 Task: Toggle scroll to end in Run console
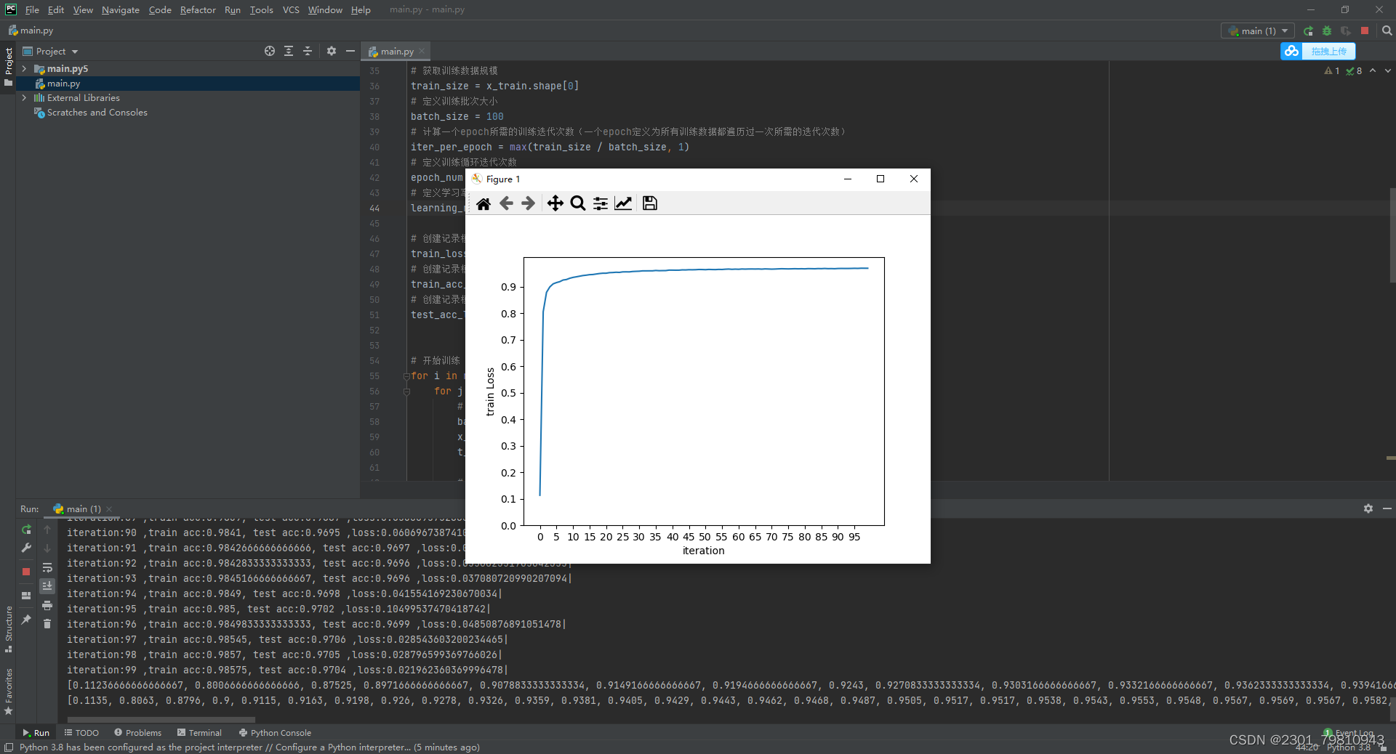point(47,585)
